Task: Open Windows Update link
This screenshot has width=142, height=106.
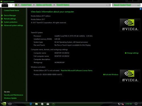Action: point(10,98)
